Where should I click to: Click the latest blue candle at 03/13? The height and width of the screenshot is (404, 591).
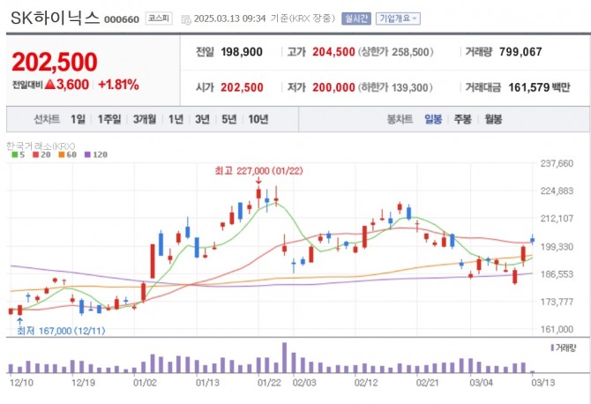click(533, 239)
